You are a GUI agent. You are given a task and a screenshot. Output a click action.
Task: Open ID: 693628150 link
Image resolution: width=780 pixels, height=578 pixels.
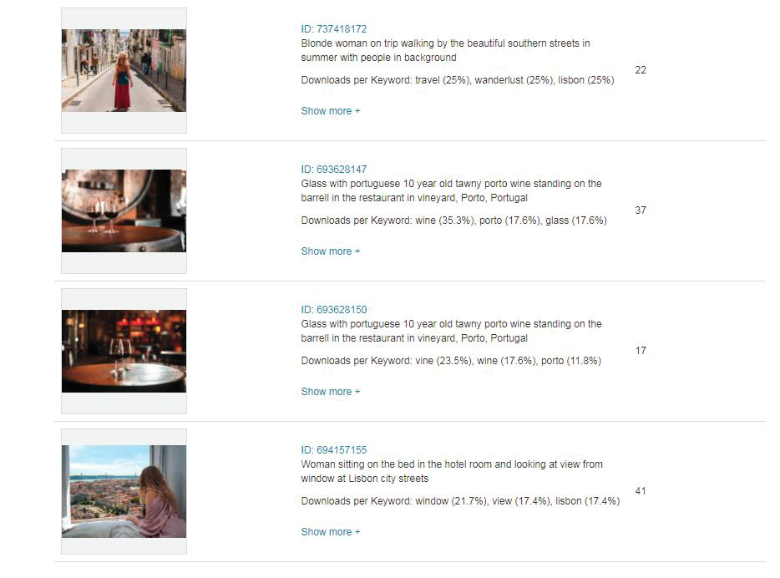tap(334, 309)
